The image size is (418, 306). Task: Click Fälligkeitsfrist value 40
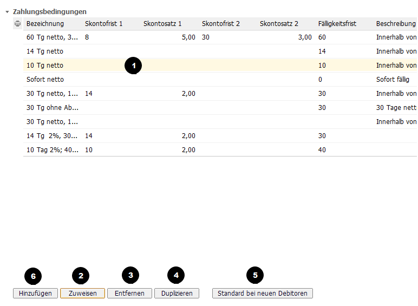point(322,150)
